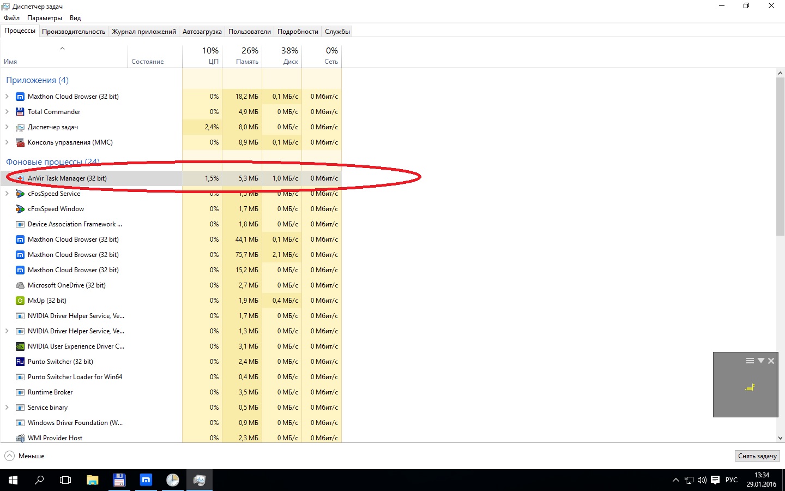The width and height of the screenshot is (785, 491).
Task: Click the WMI Provider Host icon
Action: pyautogui.click(x=20, y=438)
